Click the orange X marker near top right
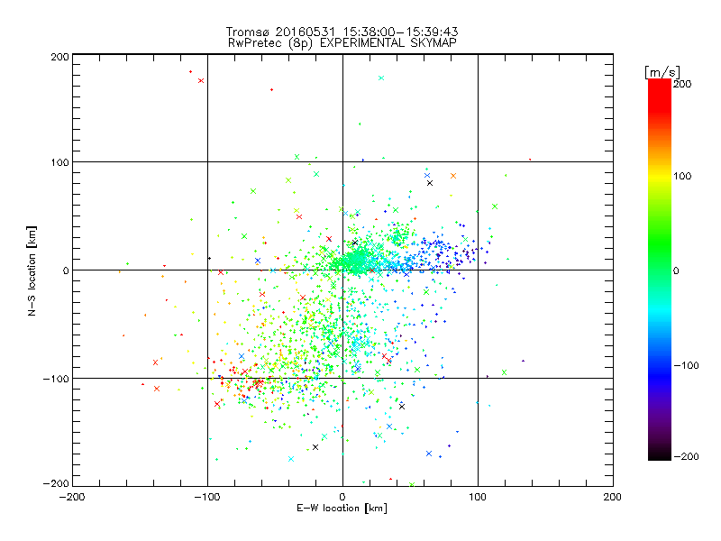Viewport: 721px width, 541px height. click(x=453, y=176)
